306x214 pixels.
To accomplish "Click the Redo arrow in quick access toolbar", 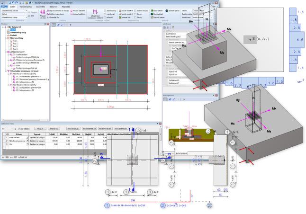I will click(17, 3).
